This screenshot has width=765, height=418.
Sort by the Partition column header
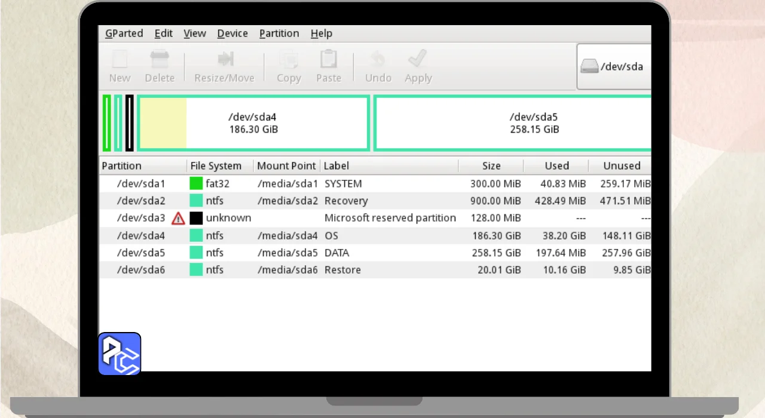pyautogui.click(x=143, y=166)
